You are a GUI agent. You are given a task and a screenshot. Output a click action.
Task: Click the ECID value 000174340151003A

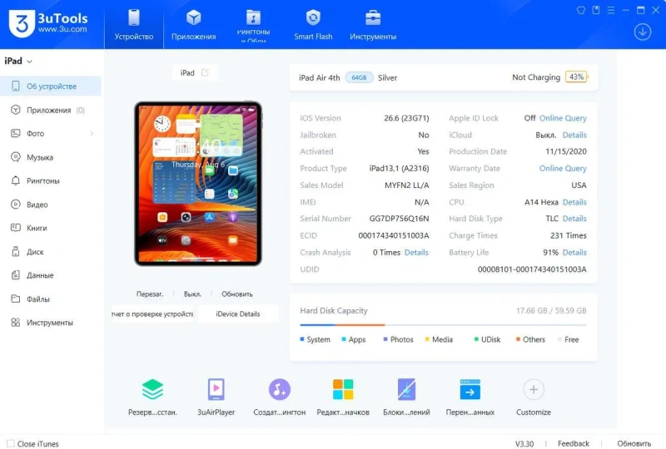[393, 235]
